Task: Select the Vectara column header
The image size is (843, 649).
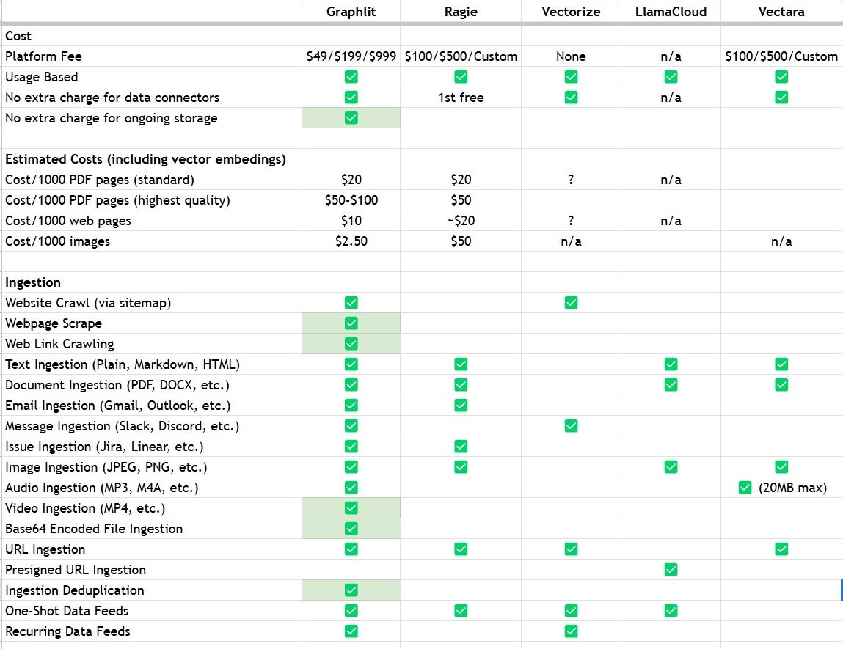Action: 781,12
